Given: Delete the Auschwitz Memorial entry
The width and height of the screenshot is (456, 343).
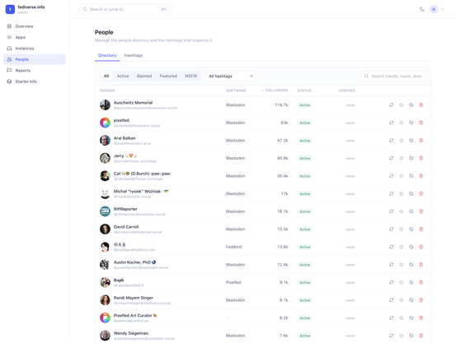Looking at the screenshot, I should click(x=421, y=104).
